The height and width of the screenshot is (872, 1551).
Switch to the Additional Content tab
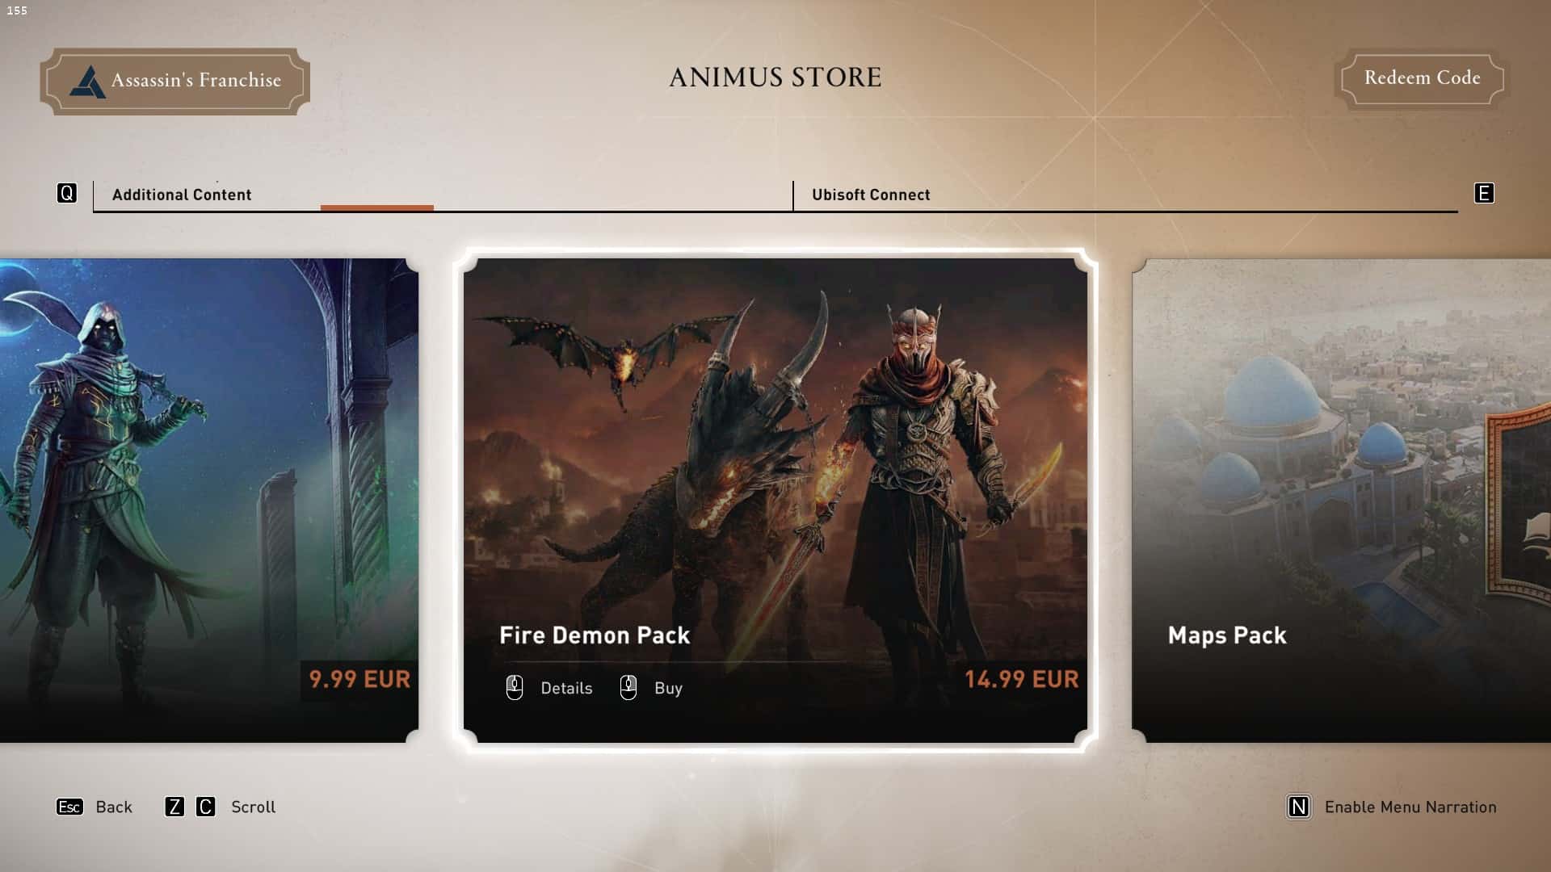[x=182, y=195]
